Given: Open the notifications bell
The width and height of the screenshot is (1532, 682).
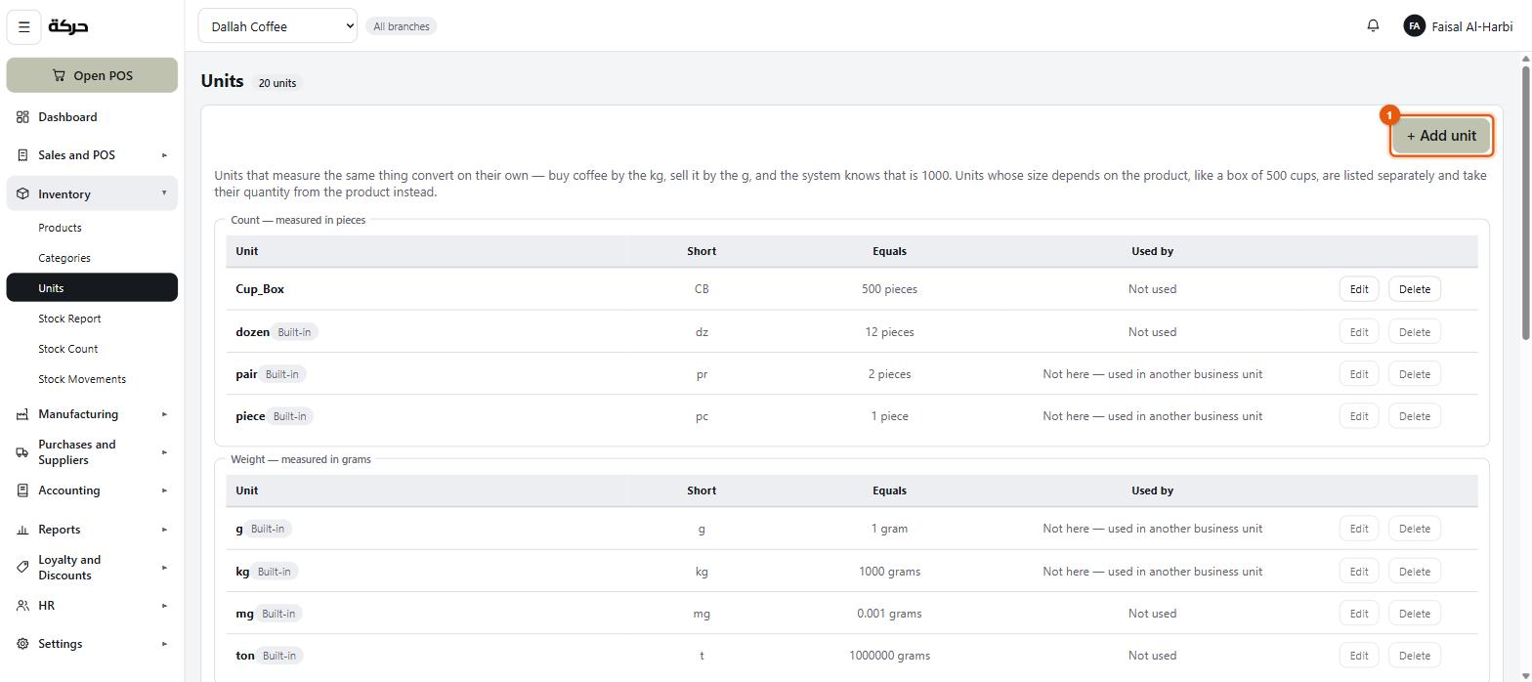Looking at the screenshot, I should 1373,26.
